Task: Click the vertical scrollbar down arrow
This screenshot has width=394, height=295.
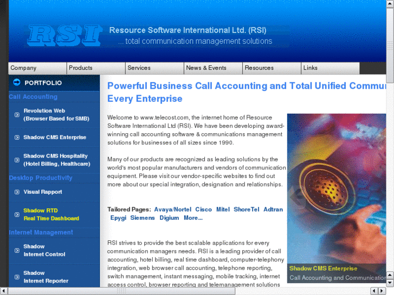Action: [x=390, y=283]
